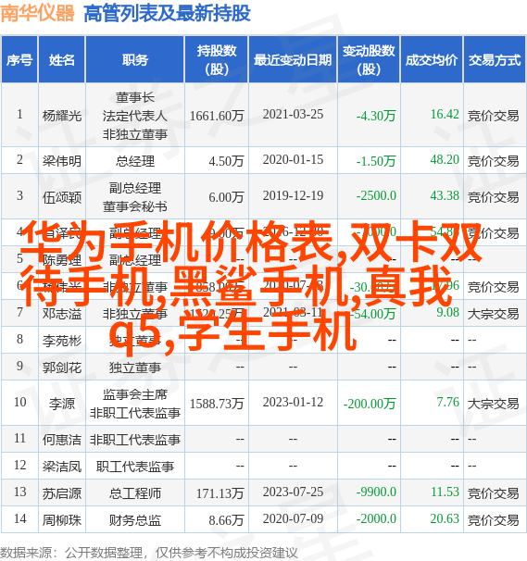Click the holding value 4.50万
The width and height of the screenshot is (527, 561).
point(226,161)
